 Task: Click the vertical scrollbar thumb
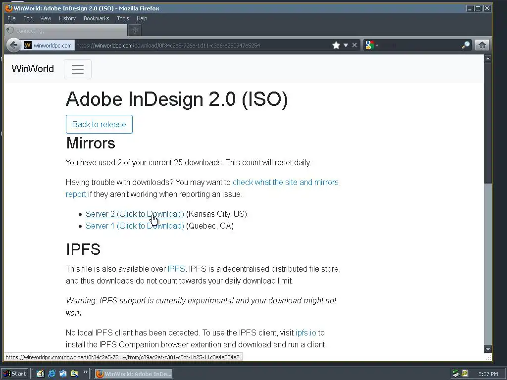(488, 123)
